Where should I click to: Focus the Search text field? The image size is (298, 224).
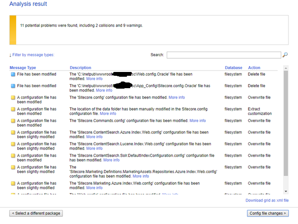pyautogui.click(x=223, y=55)
